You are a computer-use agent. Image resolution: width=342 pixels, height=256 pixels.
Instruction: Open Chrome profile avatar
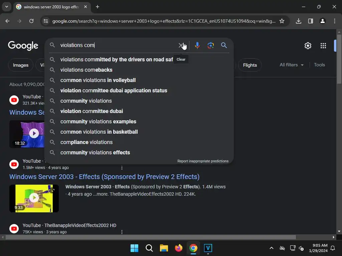322,21
